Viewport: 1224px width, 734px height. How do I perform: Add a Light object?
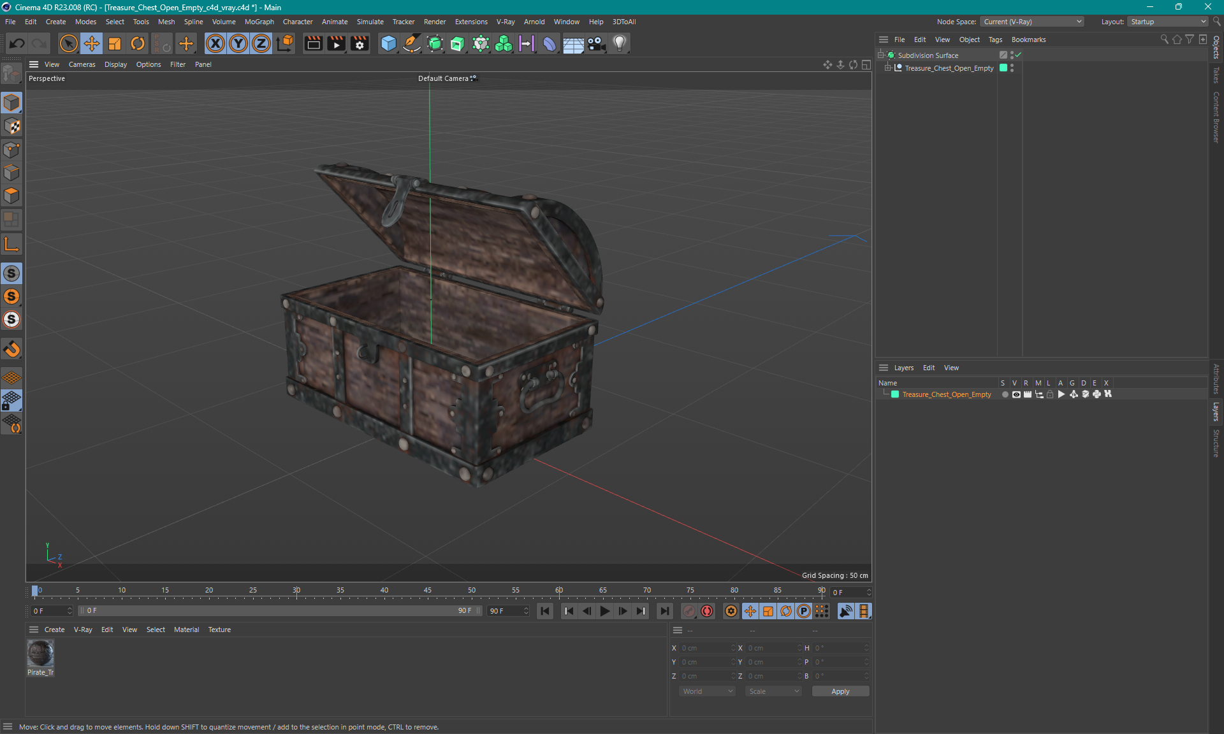click(620, 43)
